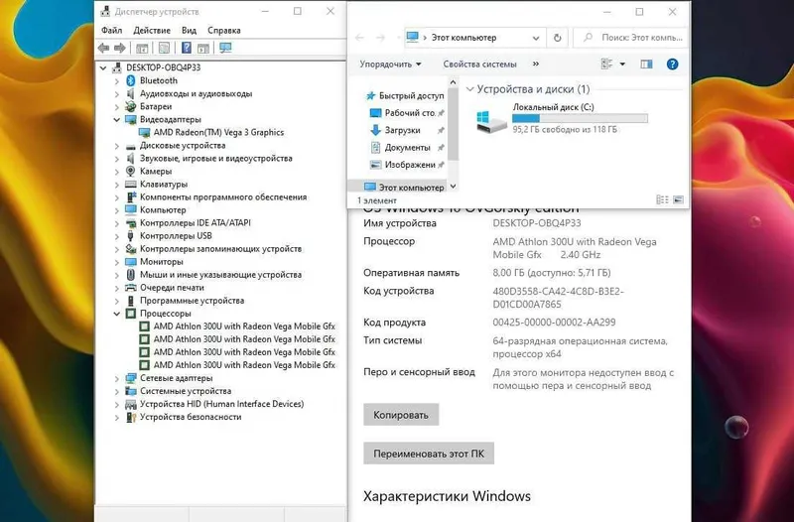This screenshot has width=794, height=522.
Task: Click the Back arrow in Device Manager toolbar
Action: (104, 48)
